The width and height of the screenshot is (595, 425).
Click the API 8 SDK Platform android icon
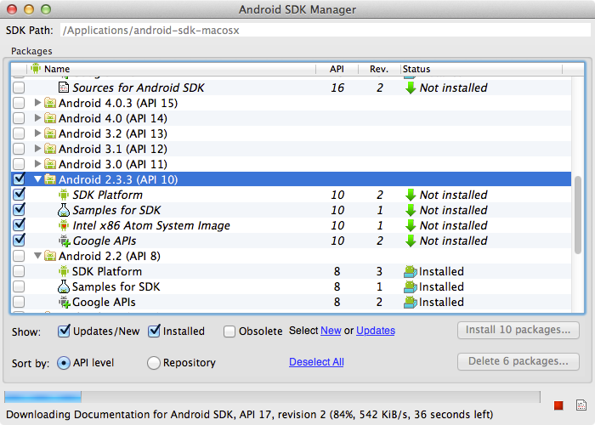point(64,271)
